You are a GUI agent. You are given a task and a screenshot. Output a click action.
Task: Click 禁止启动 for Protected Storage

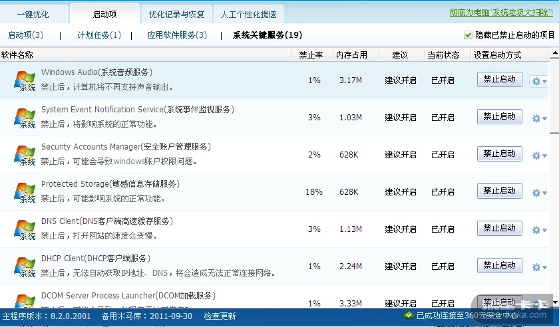(500, 191)
